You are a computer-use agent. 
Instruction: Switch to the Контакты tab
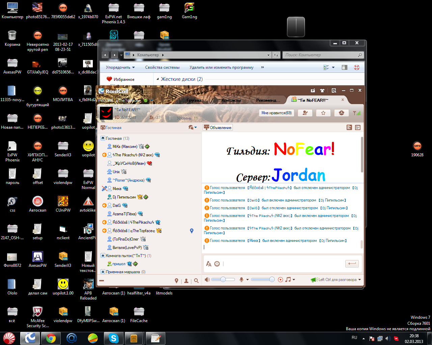pyautogui.click(x=231, y=100)
